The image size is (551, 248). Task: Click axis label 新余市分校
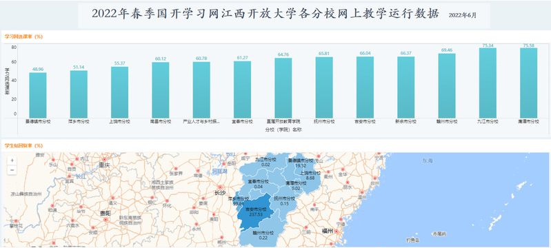[406, 121]
